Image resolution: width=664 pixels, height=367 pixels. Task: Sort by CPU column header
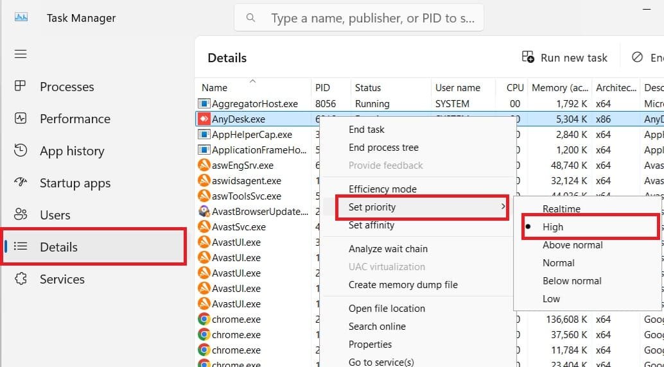click(516, 88)
